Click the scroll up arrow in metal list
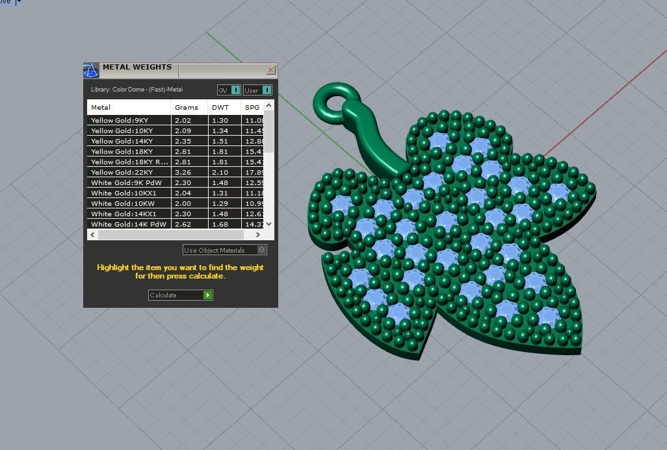This screenshot has width=667, height=450. pos(269,105)
